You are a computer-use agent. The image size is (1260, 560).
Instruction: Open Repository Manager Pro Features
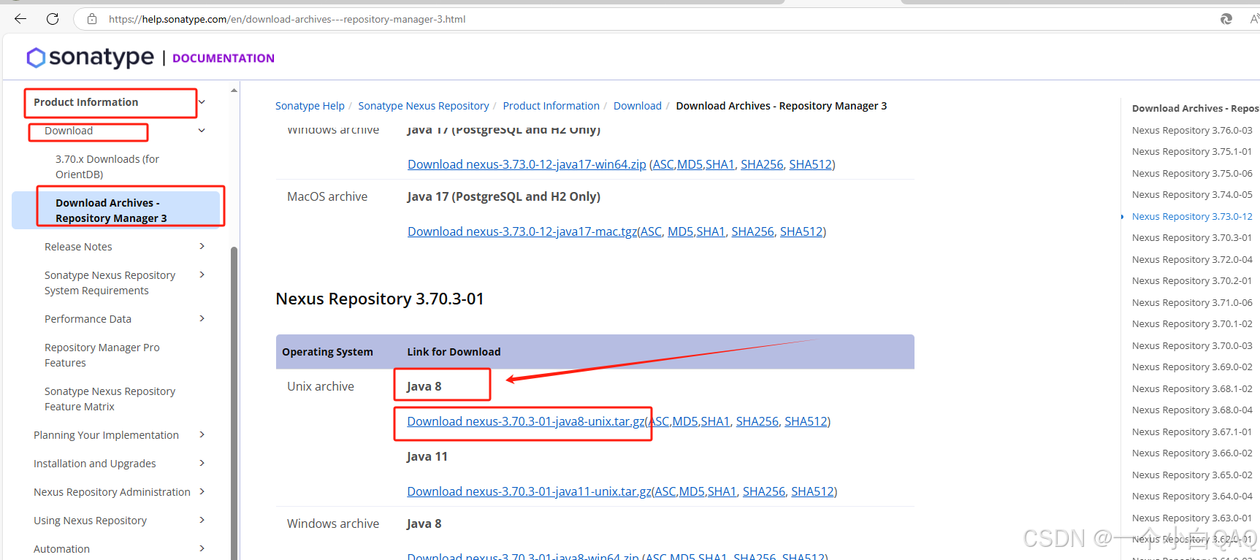coord(102,355)
